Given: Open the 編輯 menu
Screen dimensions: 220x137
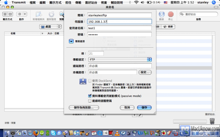Looking at the screenshot, I should point(42,3).
